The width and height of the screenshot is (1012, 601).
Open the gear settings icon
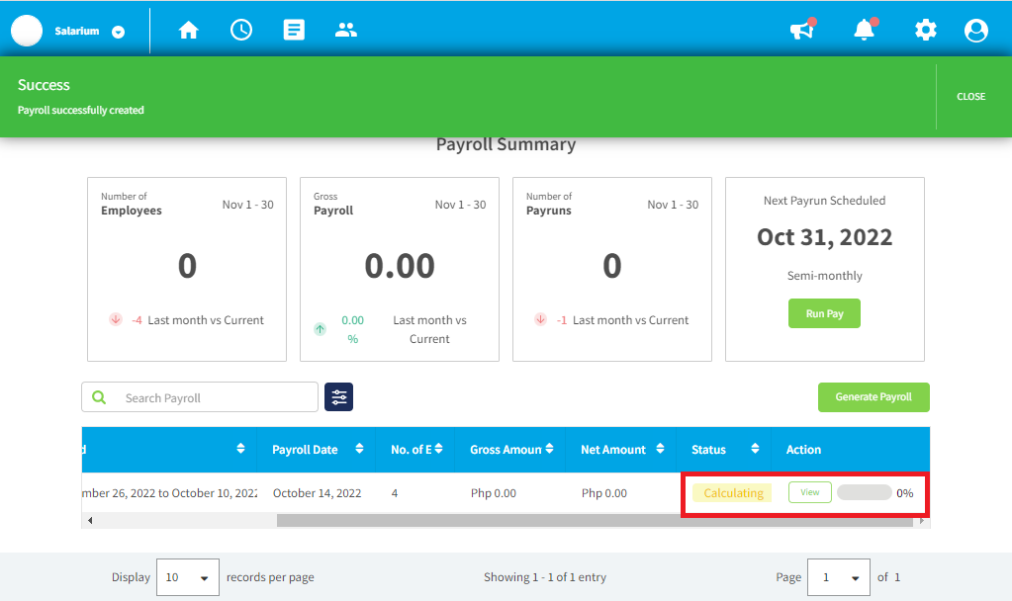[926, 30]
